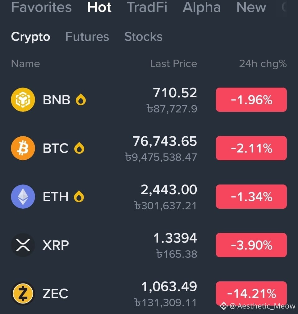The image size is (298, 314).
Task: Tap the BNB coin logo
Action: coord(23,99)
